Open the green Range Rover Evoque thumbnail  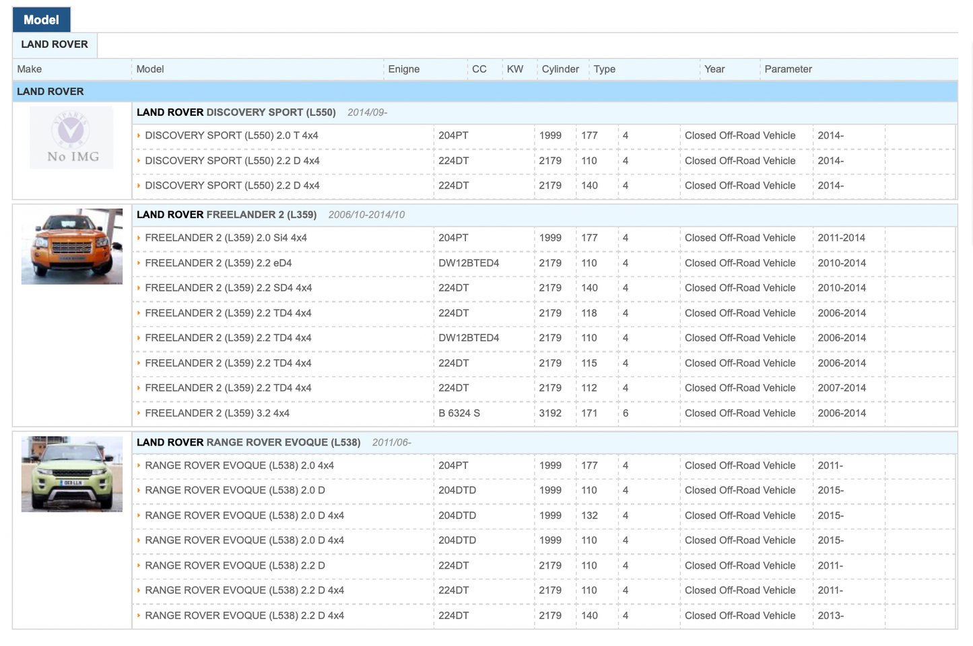[x=72, y=474]
